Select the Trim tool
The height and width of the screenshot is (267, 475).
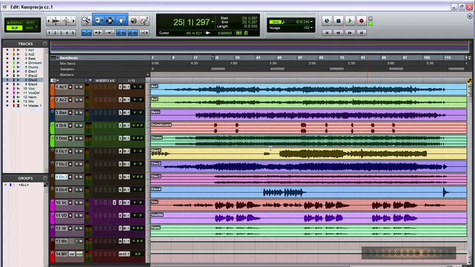point(98,21)
